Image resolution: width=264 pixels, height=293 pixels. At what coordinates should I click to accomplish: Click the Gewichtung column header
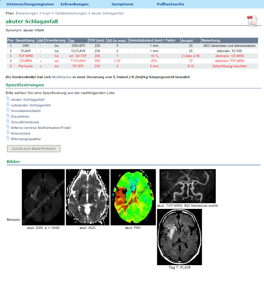tap(25, 40)
